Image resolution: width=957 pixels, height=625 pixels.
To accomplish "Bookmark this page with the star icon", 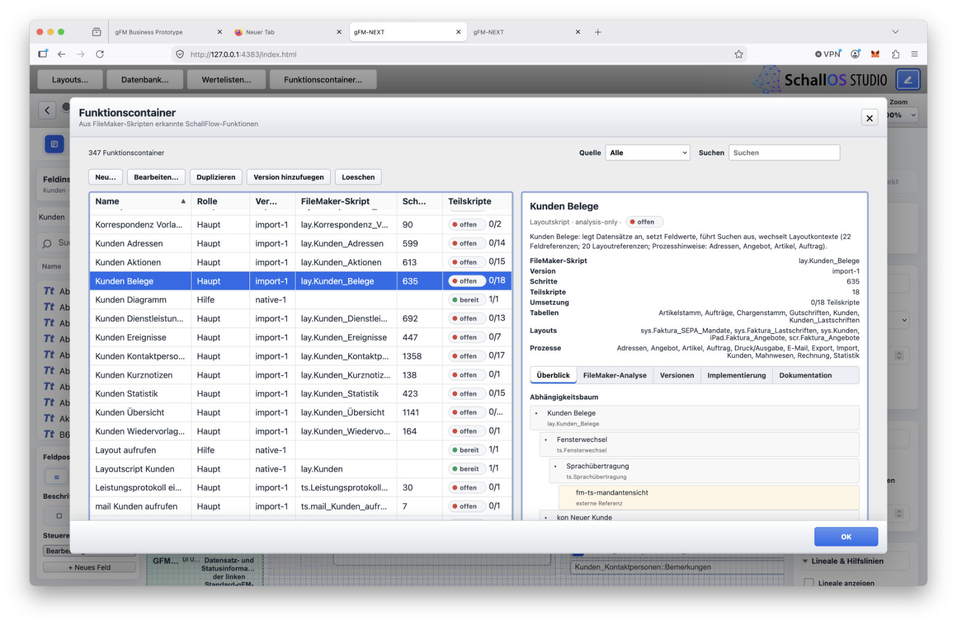I will point(739,54).
